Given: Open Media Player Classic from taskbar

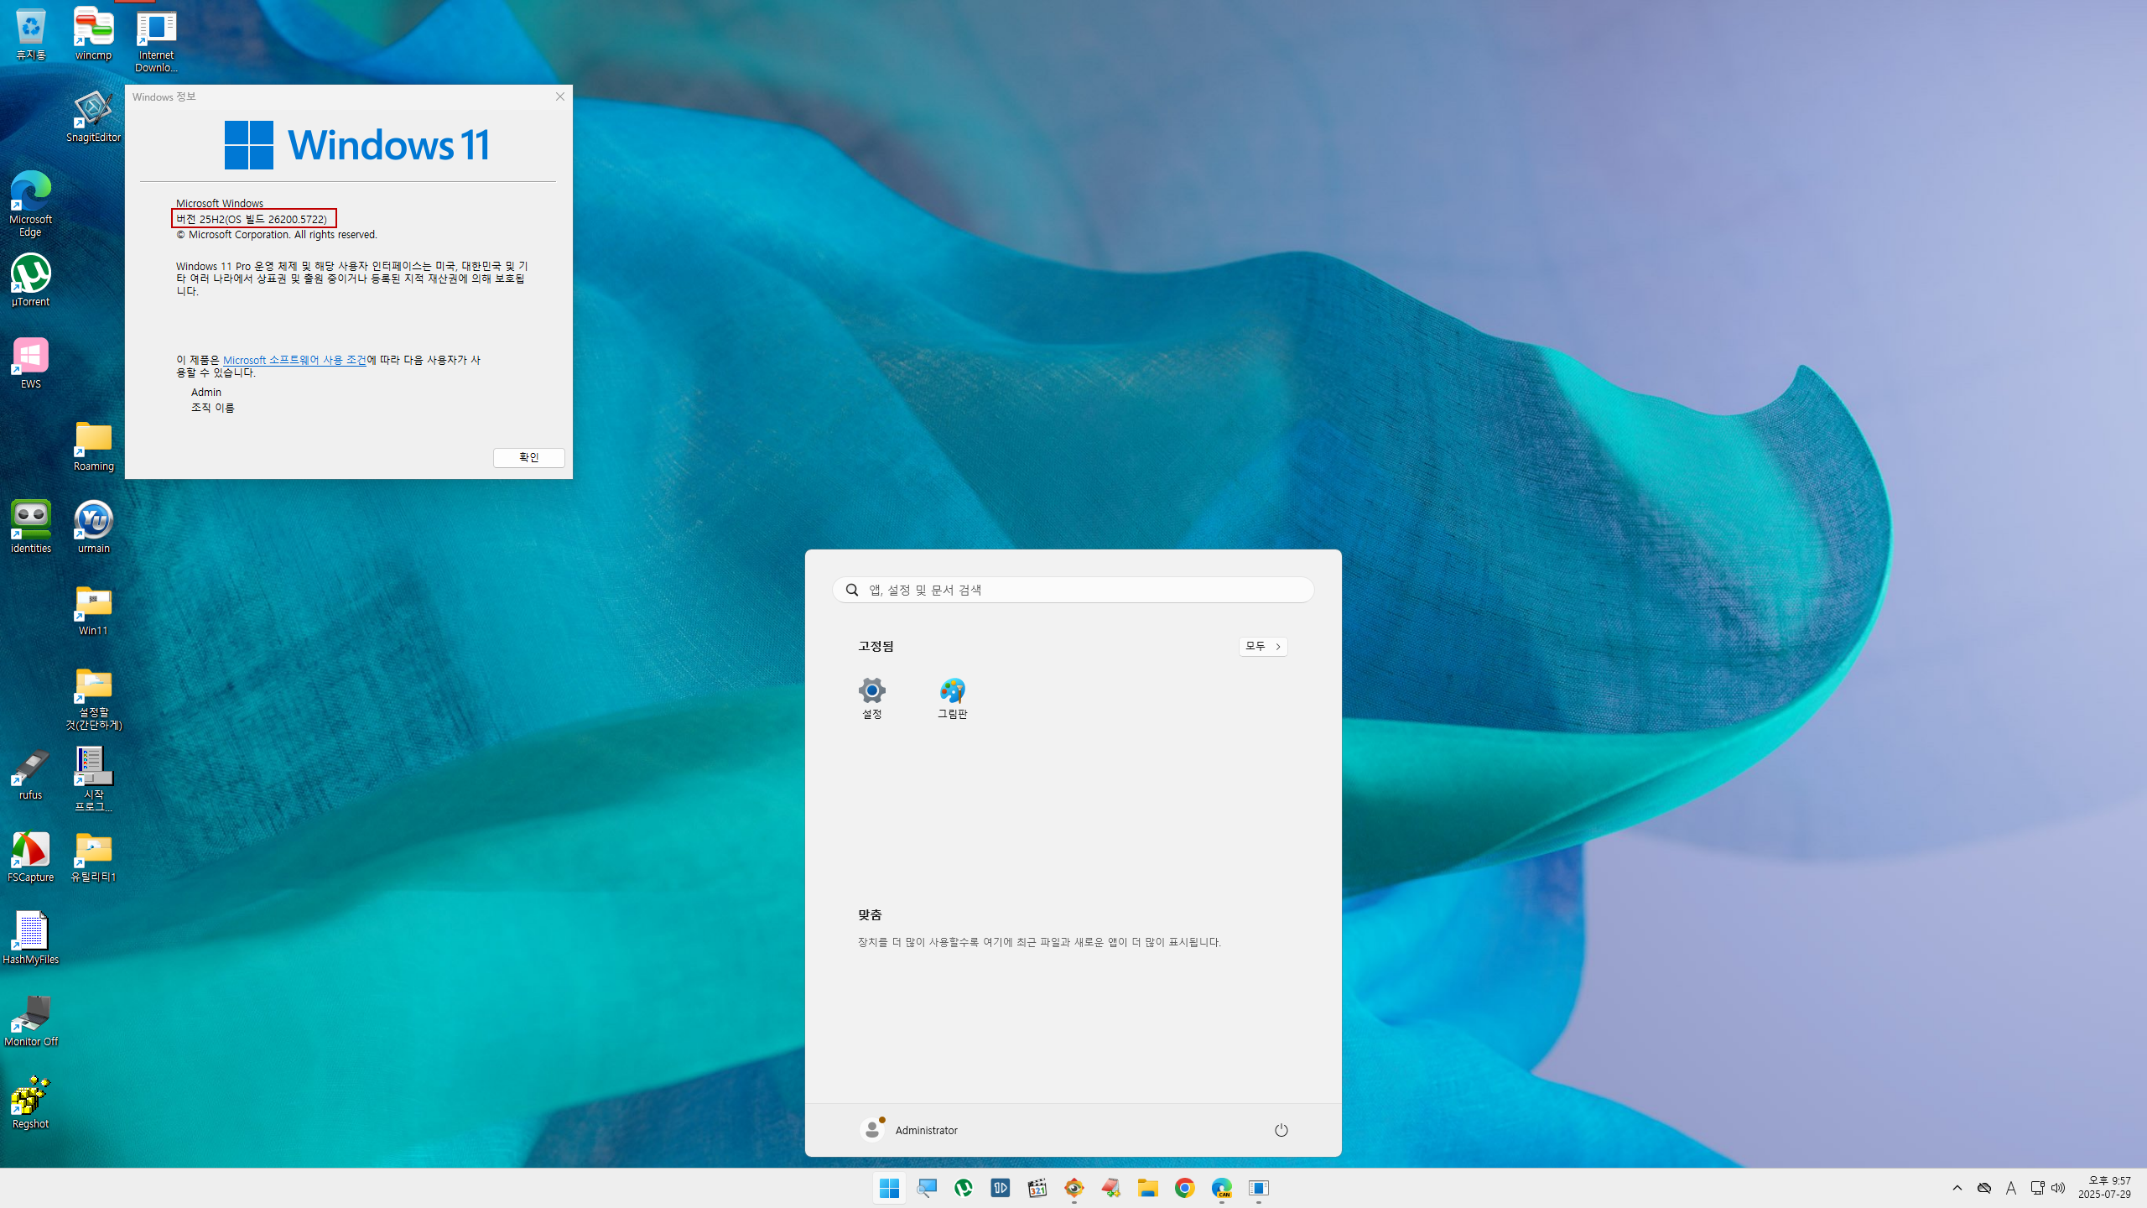Looking at the screenshot, I should tap(1037, 1188).
